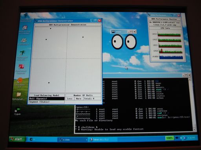Click the media player tray icon
This screenshot has height=150, width=201.
pos(185,138)
